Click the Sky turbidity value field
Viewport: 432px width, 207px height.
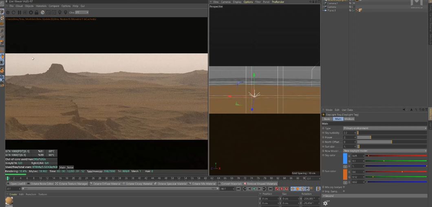tap(349, 133)
